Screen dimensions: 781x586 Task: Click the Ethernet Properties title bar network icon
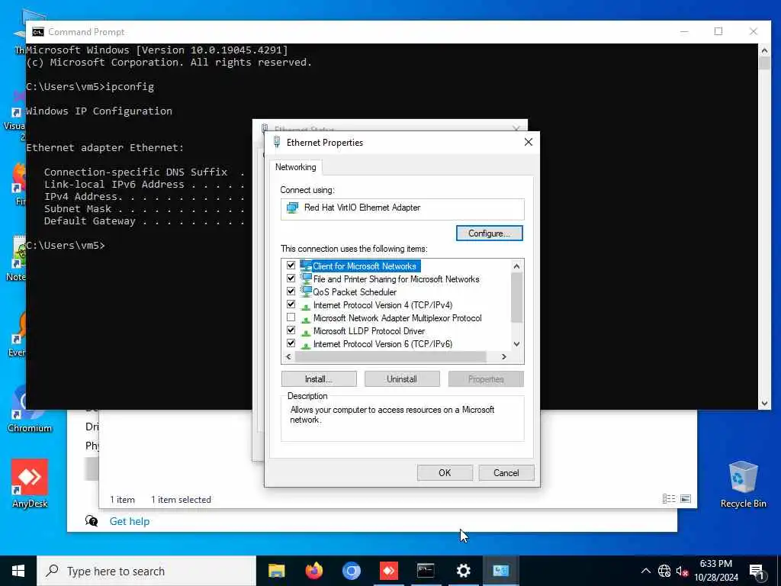(277, 143)
